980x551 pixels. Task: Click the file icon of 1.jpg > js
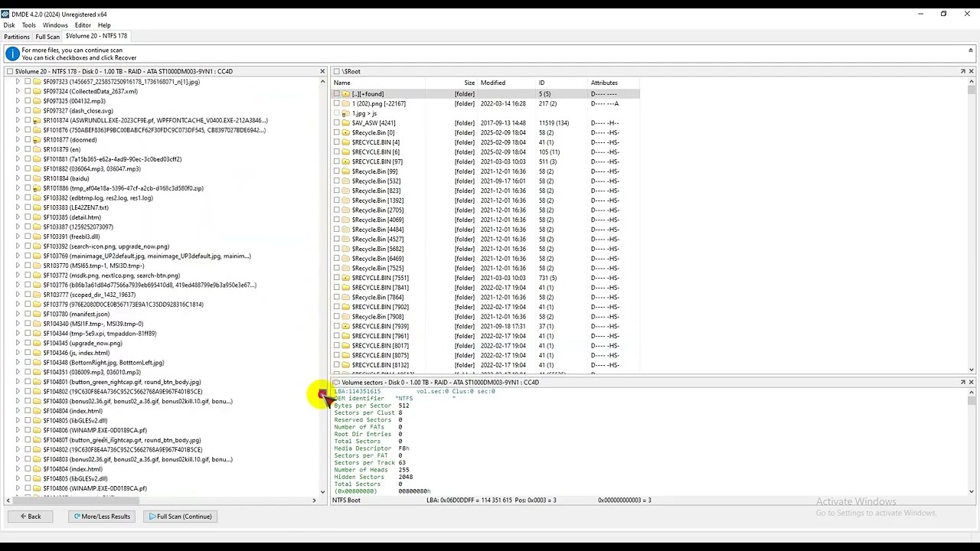[x=346, y=113]
